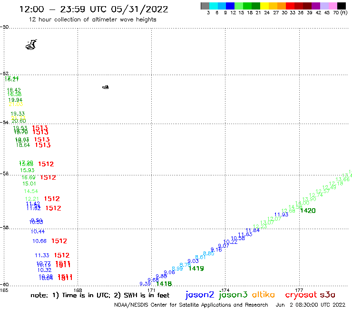Select the green wave height value 13.66
The width and height of the screenshot is (352, 309).
(x=342, y=179)
